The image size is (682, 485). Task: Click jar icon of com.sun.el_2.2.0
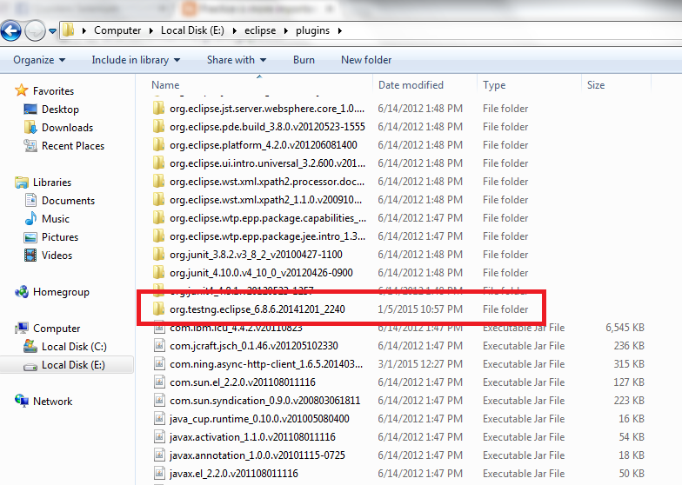coord(160,382)
